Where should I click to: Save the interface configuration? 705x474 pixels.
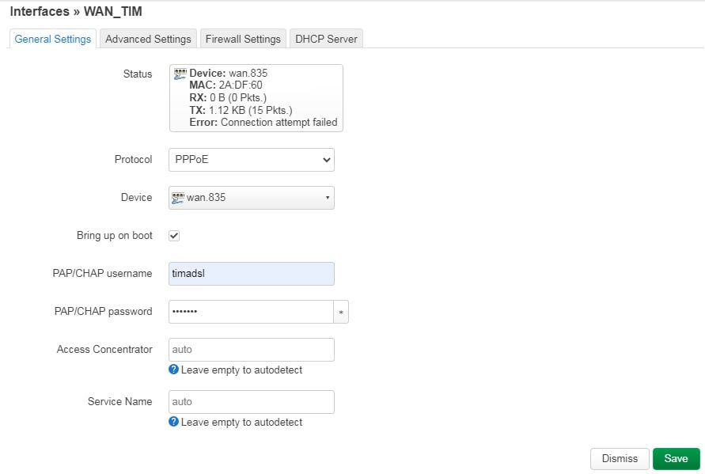(x=676, y=459)
